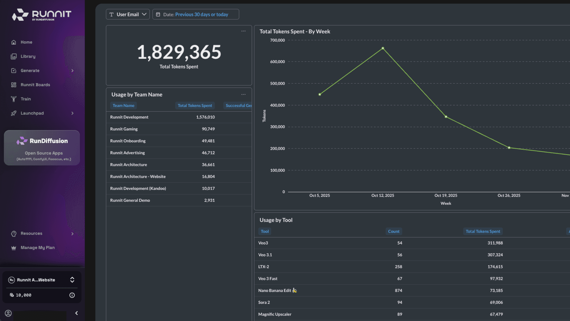Click the calendar icon in the Date filter

pos(158,14)
